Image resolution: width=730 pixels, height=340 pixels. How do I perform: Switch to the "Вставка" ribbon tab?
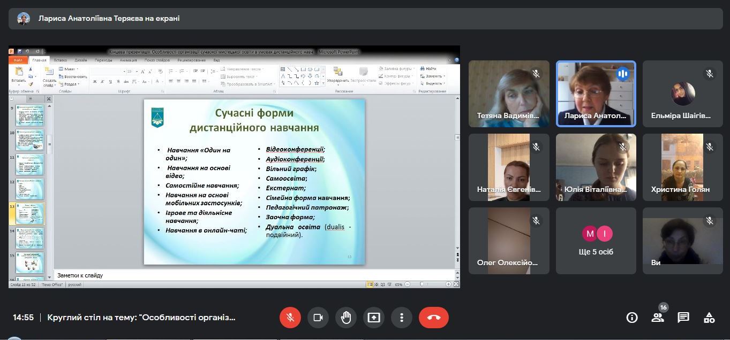[61, 60]
